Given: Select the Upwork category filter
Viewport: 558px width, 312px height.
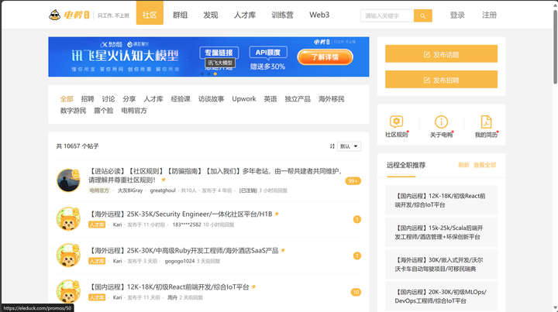Looking at the screenshot, I should point(244,99).
